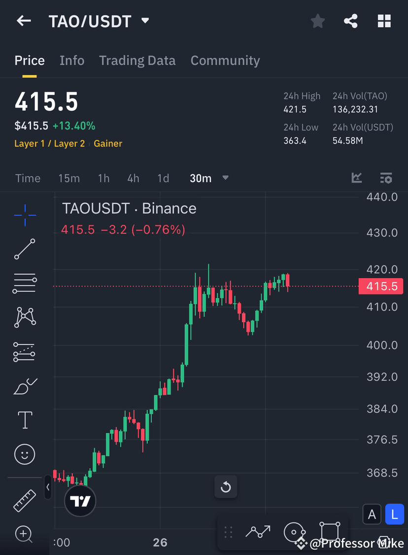Open the chart settings icon
This screenshot has height=555, width=408.
pyautogui.click(x=386, y=178)
